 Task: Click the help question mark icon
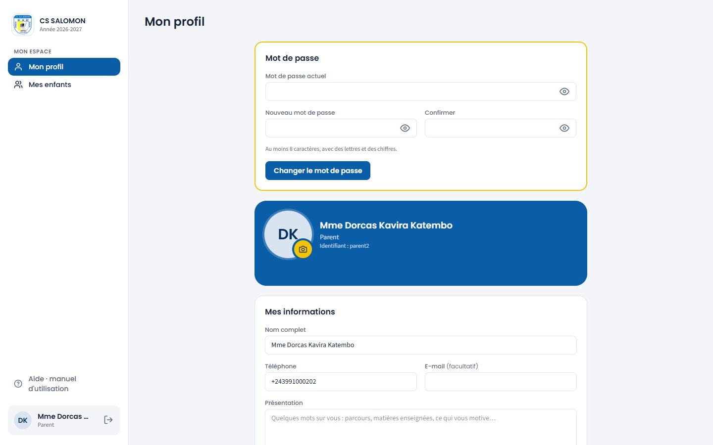pos(18,384)
